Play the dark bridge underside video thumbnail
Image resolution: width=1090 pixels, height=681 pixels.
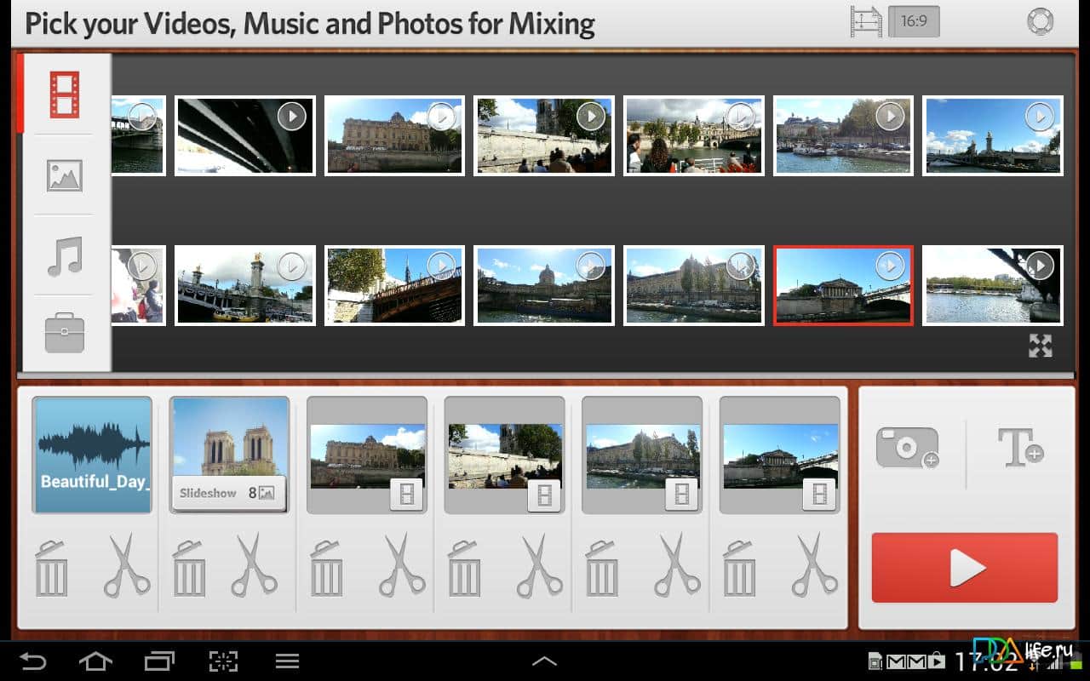pyautogui.click(x=245, y=135)
